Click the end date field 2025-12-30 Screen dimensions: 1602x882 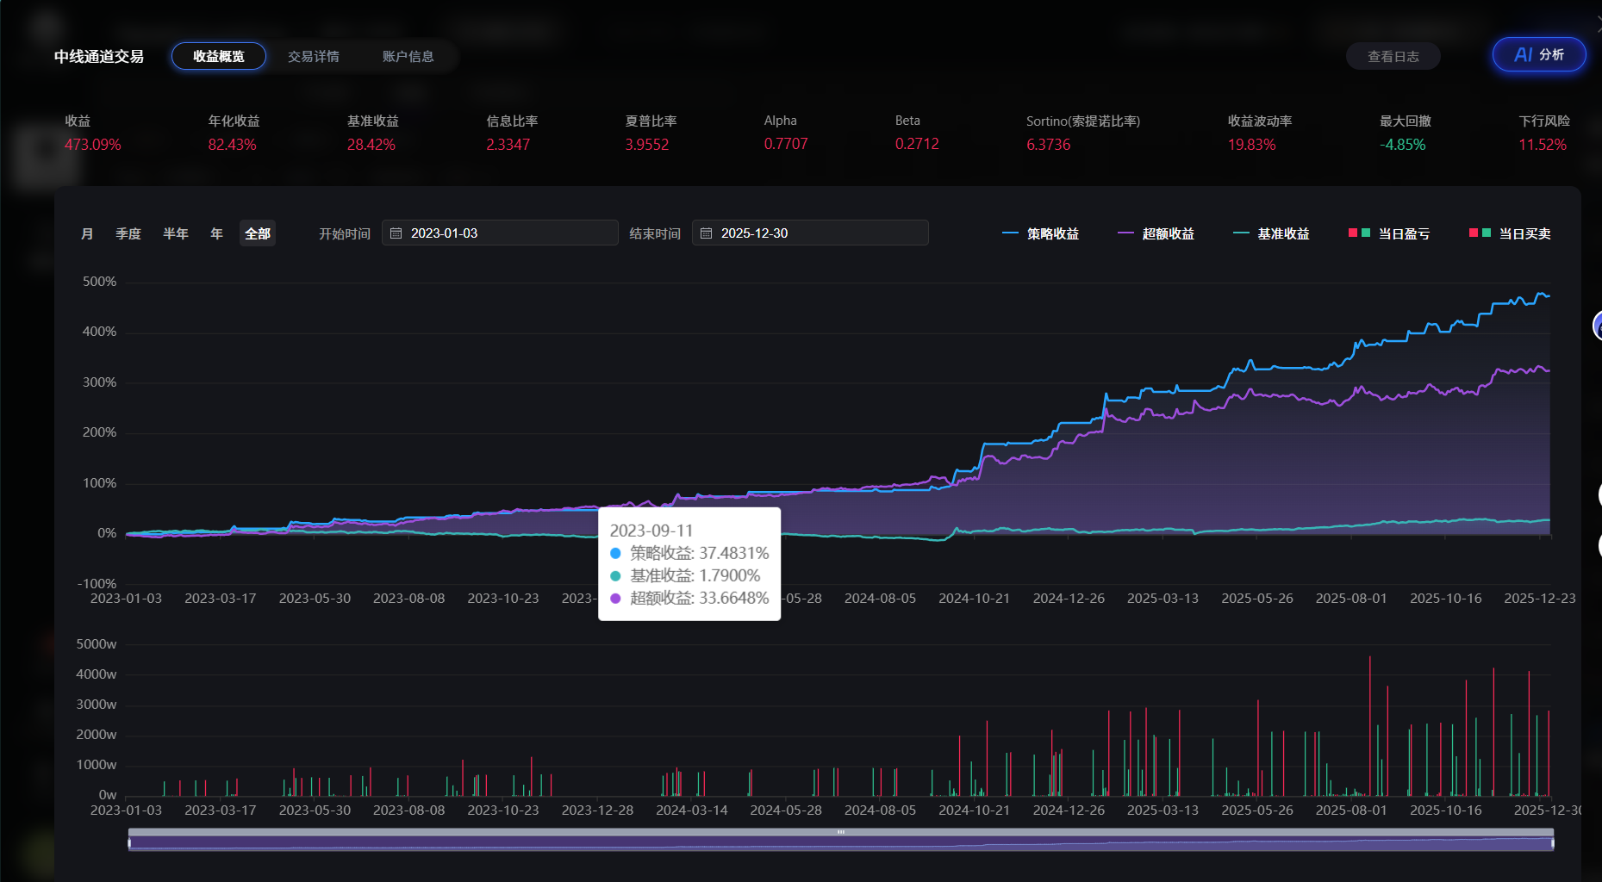[810, 233]
